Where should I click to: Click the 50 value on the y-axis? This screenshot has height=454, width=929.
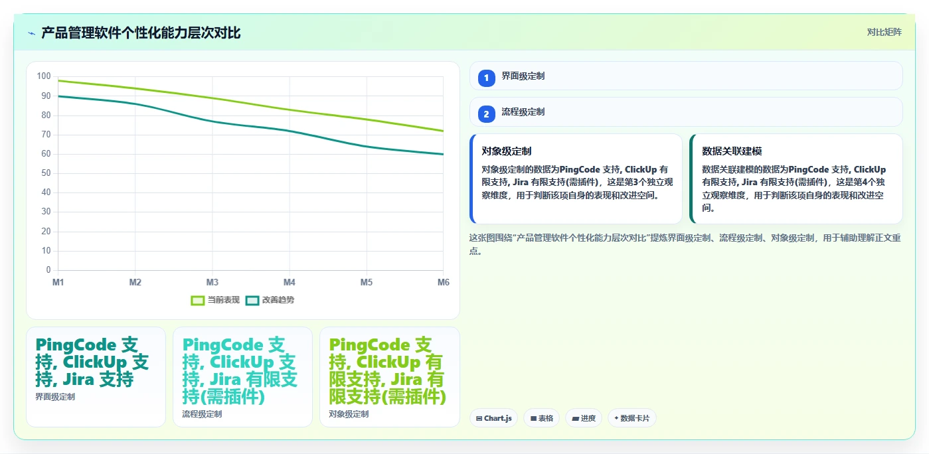coord(46,173)
